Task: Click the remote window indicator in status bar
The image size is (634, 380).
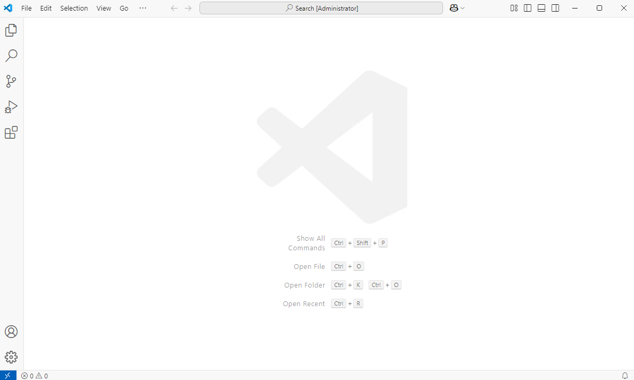Action: point(7,376)
